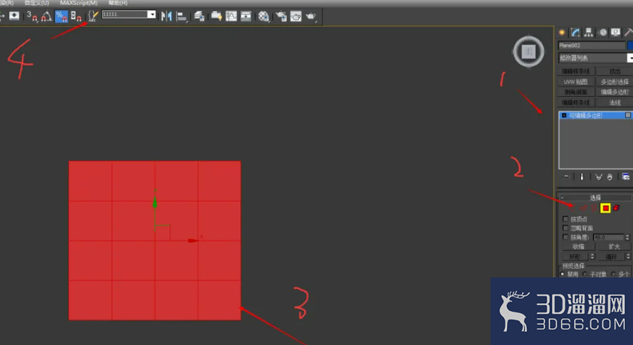Switch to the Modify command panel tab
This screenshot has width=633, height=345.
(575, 32)
